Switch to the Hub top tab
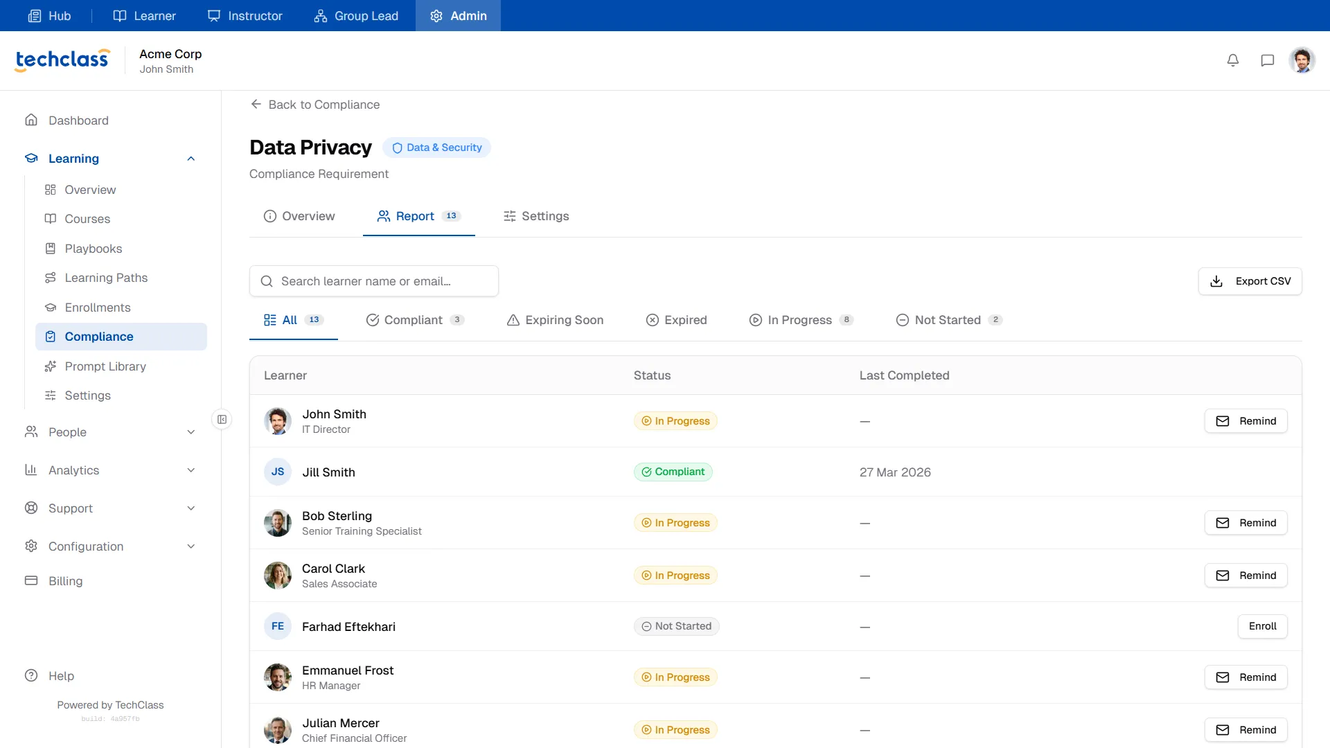 (x=49, y=15)
